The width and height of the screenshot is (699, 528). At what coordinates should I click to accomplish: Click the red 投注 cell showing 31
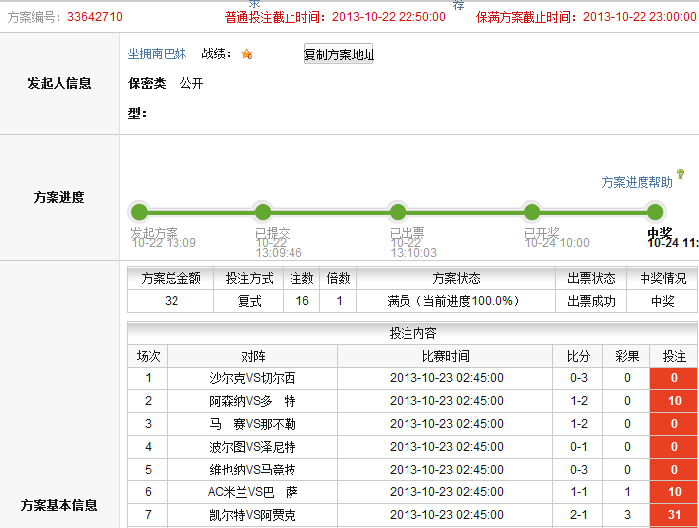point(674,515)
